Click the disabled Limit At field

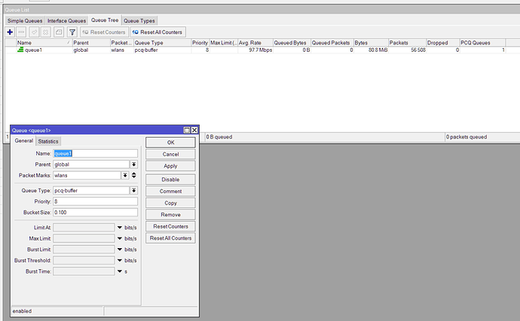(x=84, y=227)
